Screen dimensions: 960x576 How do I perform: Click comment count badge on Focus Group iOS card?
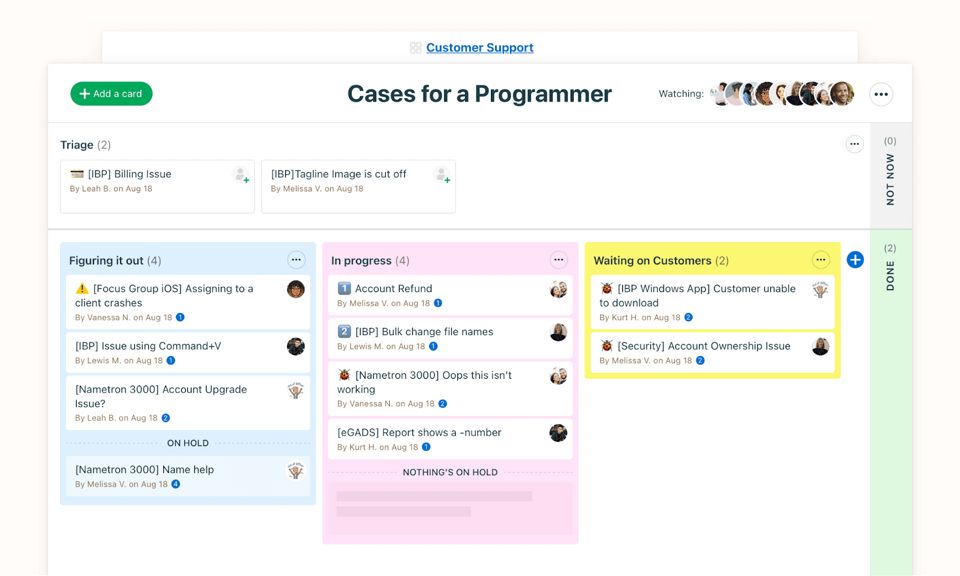coord(180,317)
